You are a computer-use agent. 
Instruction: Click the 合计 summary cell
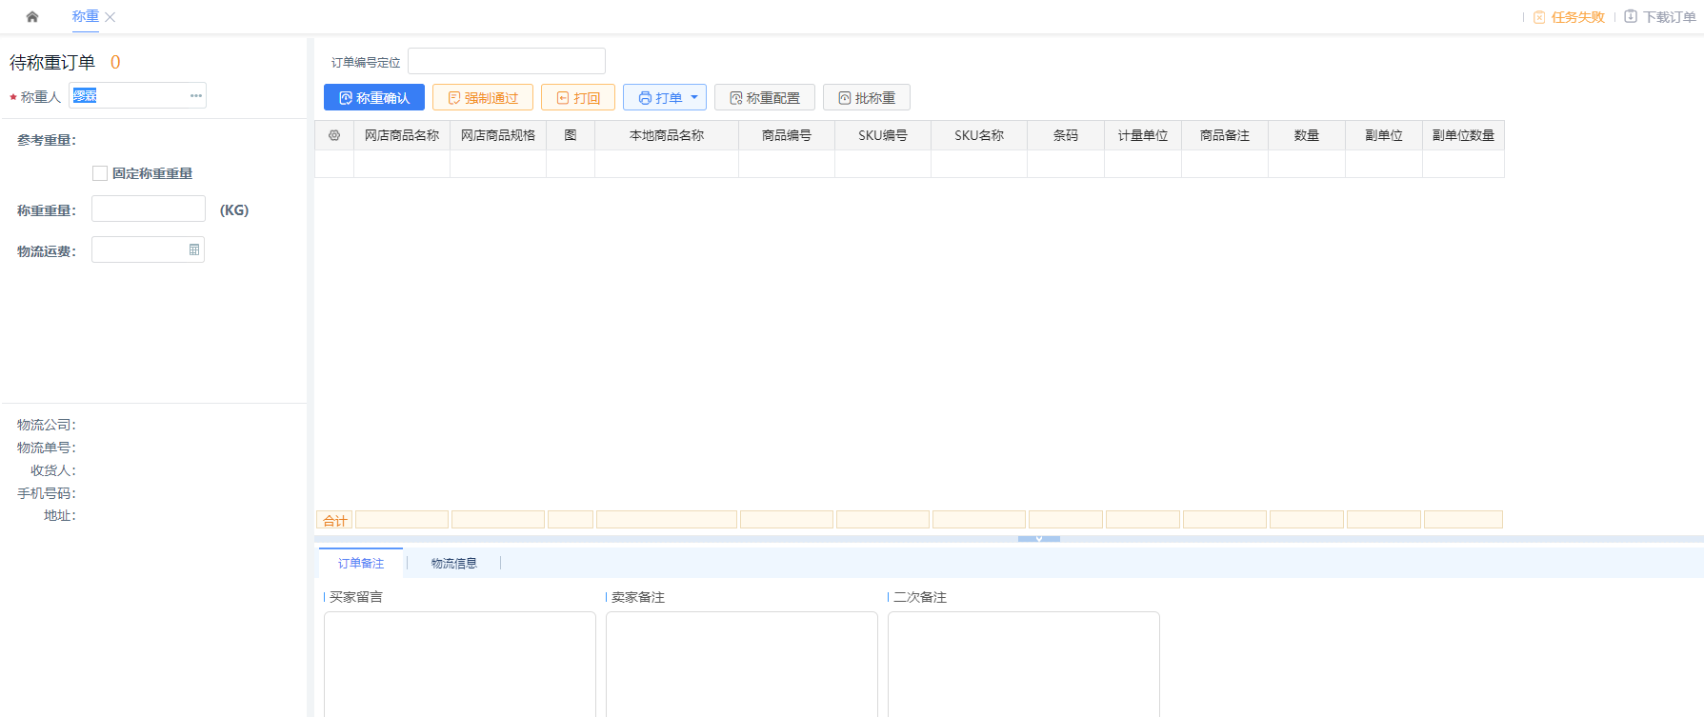point(334,520)
